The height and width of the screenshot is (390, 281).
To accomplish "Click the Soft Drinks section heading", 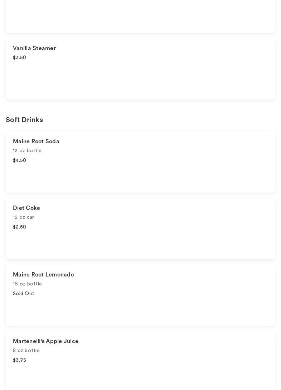I will point(24,120).
